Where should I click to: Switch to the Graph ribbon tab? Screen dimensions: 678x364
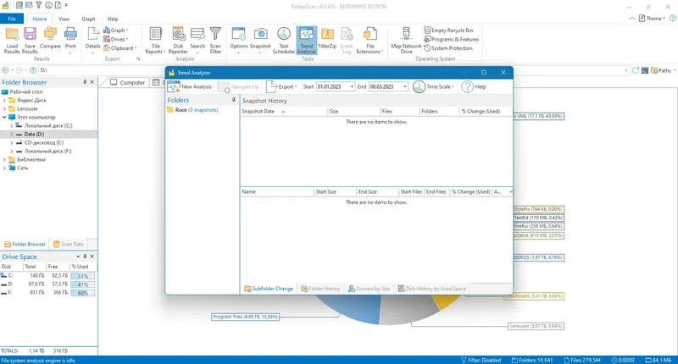pyautogui.click(x=88, y=19)
